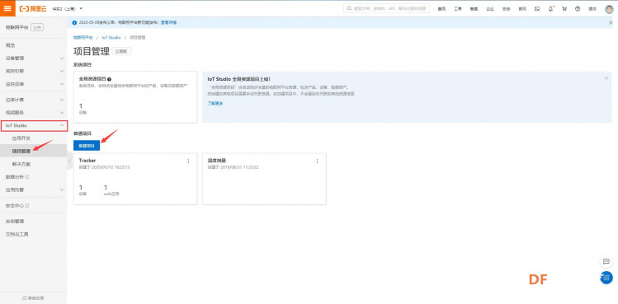This screenshot has width=618, height=304.
Task: Dismiss the IoT Studio 全局资源项目上线 notice
Action: click(606, 78)
